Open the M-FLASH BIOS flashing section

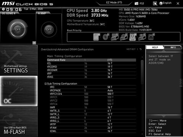pyautogui.click(x=19, y=122)
